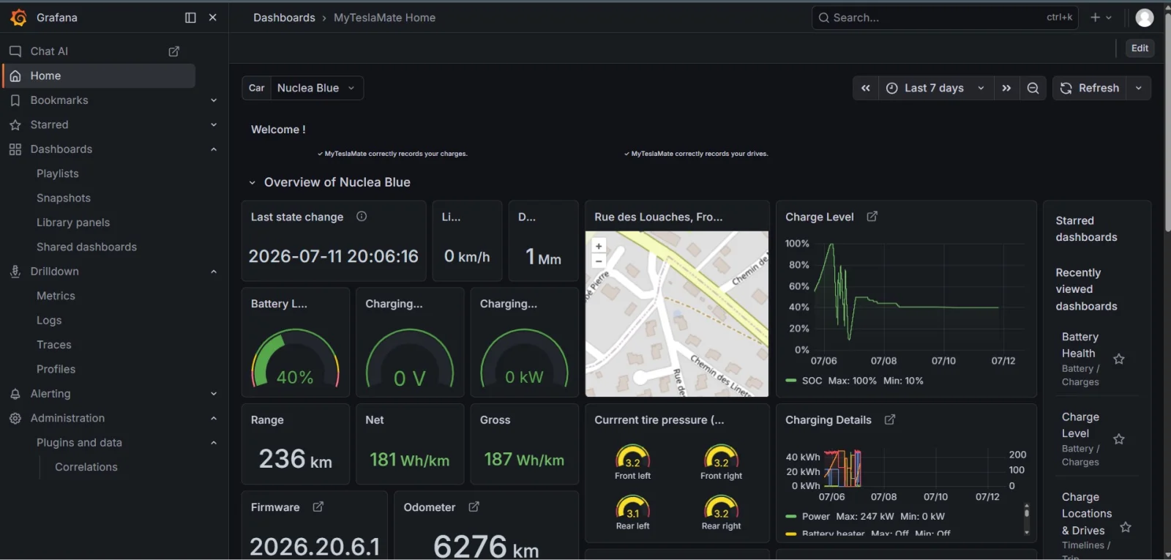Open Logs under Drilldown

tap(49, 321)
